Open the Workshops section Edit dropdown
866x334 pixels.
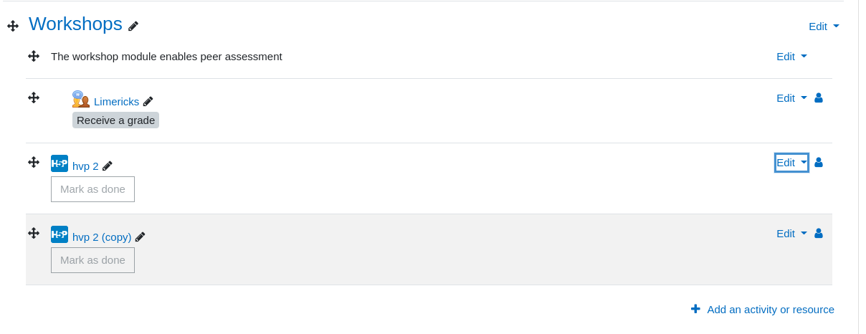click(x=824, y=26)
